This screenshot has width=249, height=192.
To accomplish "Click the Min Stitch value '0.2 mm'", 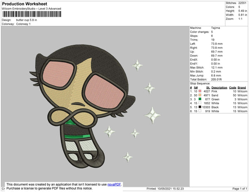I will [216, 72].
